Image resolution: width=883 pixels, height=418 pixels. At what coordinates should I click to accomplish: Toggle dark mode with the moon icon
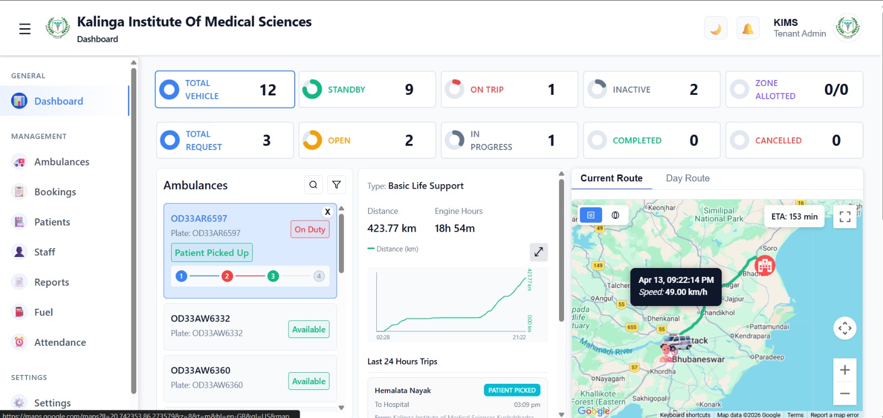(716, 28)
